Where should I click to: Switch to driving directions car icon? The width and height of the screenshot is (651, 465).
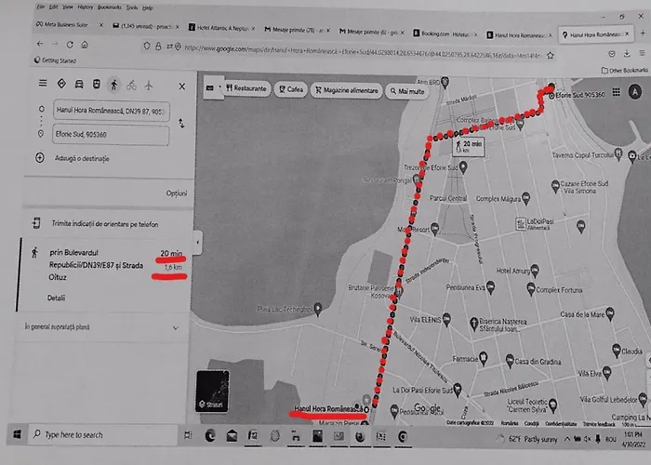click(x=79, y=85)
